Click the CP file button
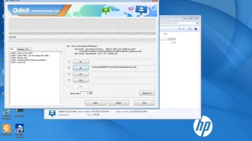Screen dimensions: 252x141 [81, 74]
